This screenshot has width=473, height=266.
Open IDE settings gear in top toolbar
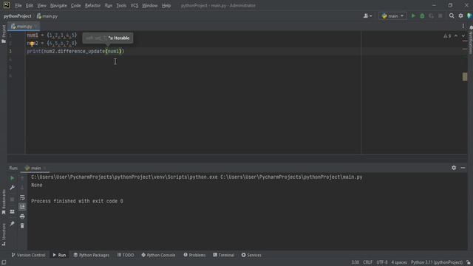460,16
